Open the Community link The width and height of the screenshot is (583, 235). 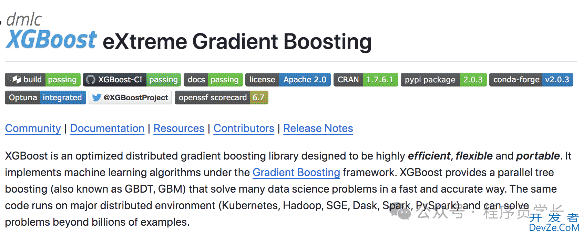[x=33, y=128]
